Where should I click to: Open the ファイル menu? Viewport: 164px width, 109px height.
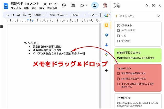point(16,8)
